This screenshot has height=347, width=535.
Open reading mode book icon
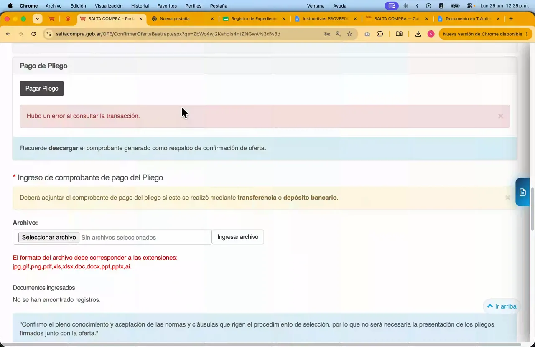pyautogui.click(x=399, y=34)
